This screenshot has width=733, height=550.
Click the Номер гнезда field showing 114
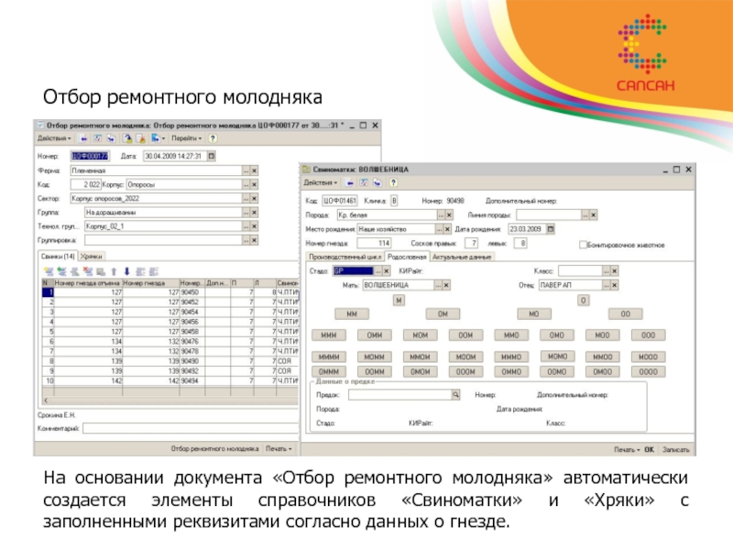click(x=374, y=243)
